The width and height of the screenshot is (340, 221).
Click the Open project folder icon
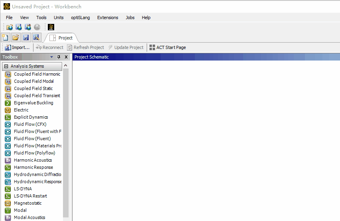[16, 37]
